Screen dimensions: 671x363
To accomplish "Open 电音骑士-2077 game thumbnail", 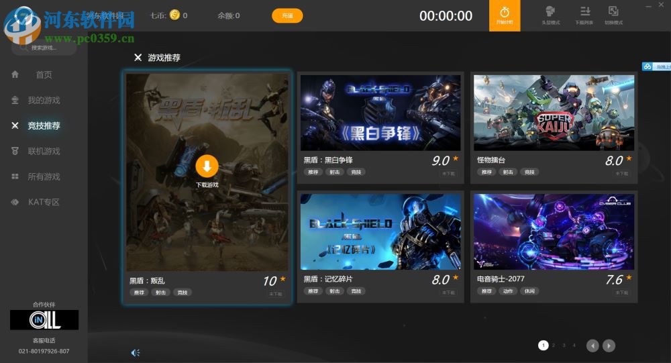I will tap(554, 231).
